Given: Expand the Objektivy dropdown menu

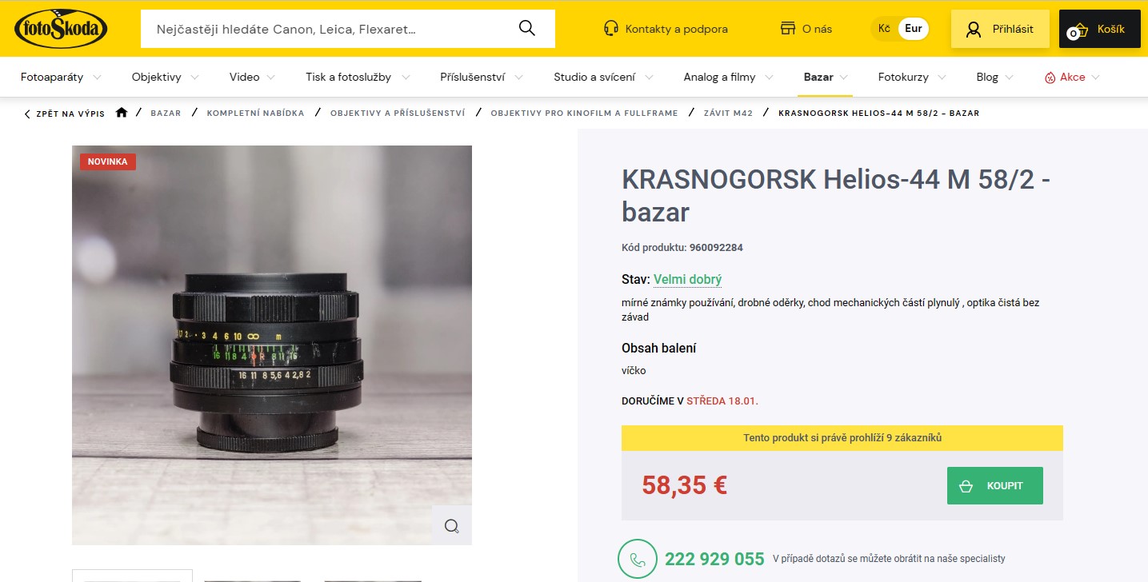Looking at the screenshot, I should pos(165,78).
